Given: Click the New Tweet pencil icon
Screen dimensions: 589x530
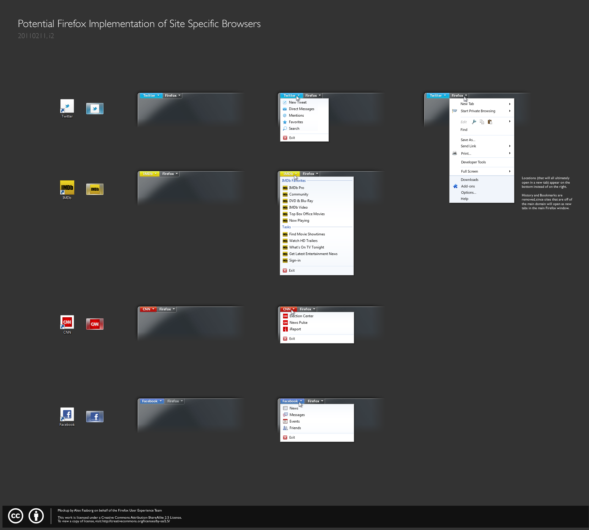Looking at the screenshot, I should (285, 102).
